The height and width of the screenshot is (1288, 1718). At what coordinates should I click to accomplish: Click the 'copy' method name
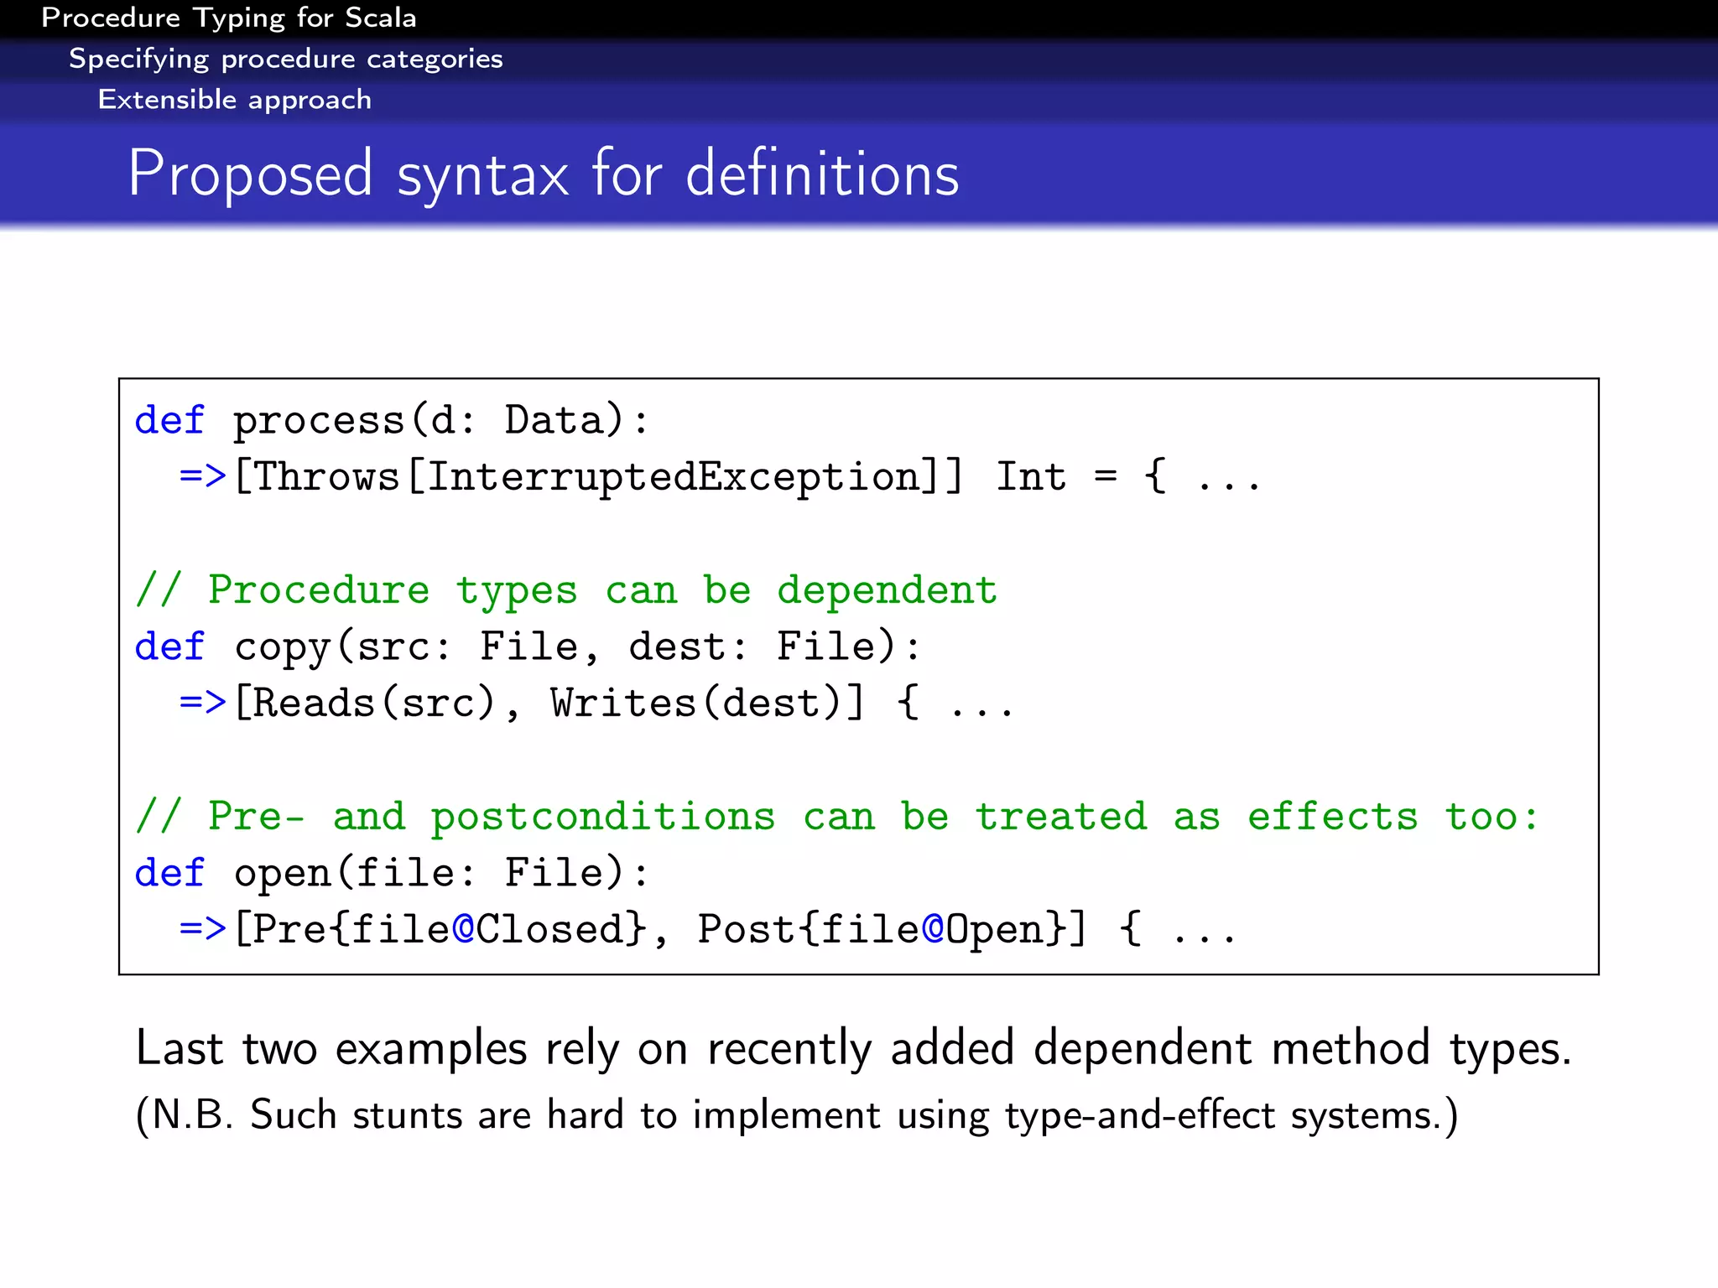[282, 647]
